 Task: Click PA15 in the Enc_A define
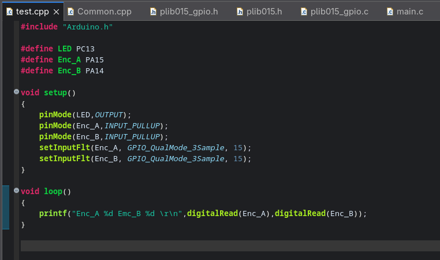point(95,60)
